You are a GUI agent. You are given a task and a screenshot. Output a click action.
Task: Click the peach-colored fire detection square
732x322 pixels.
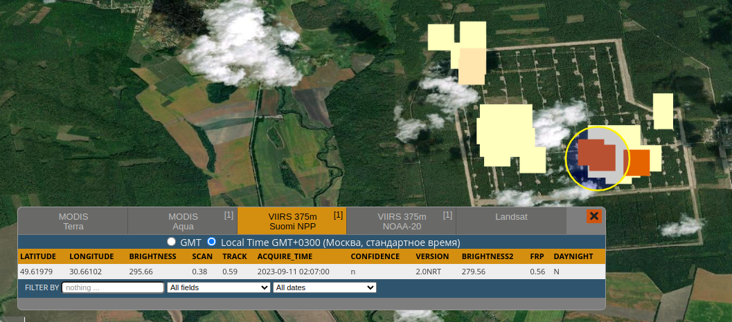472,66
